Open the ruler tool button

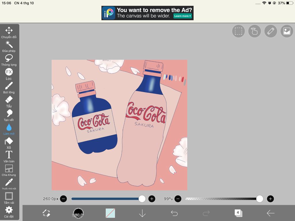(271, 31)
